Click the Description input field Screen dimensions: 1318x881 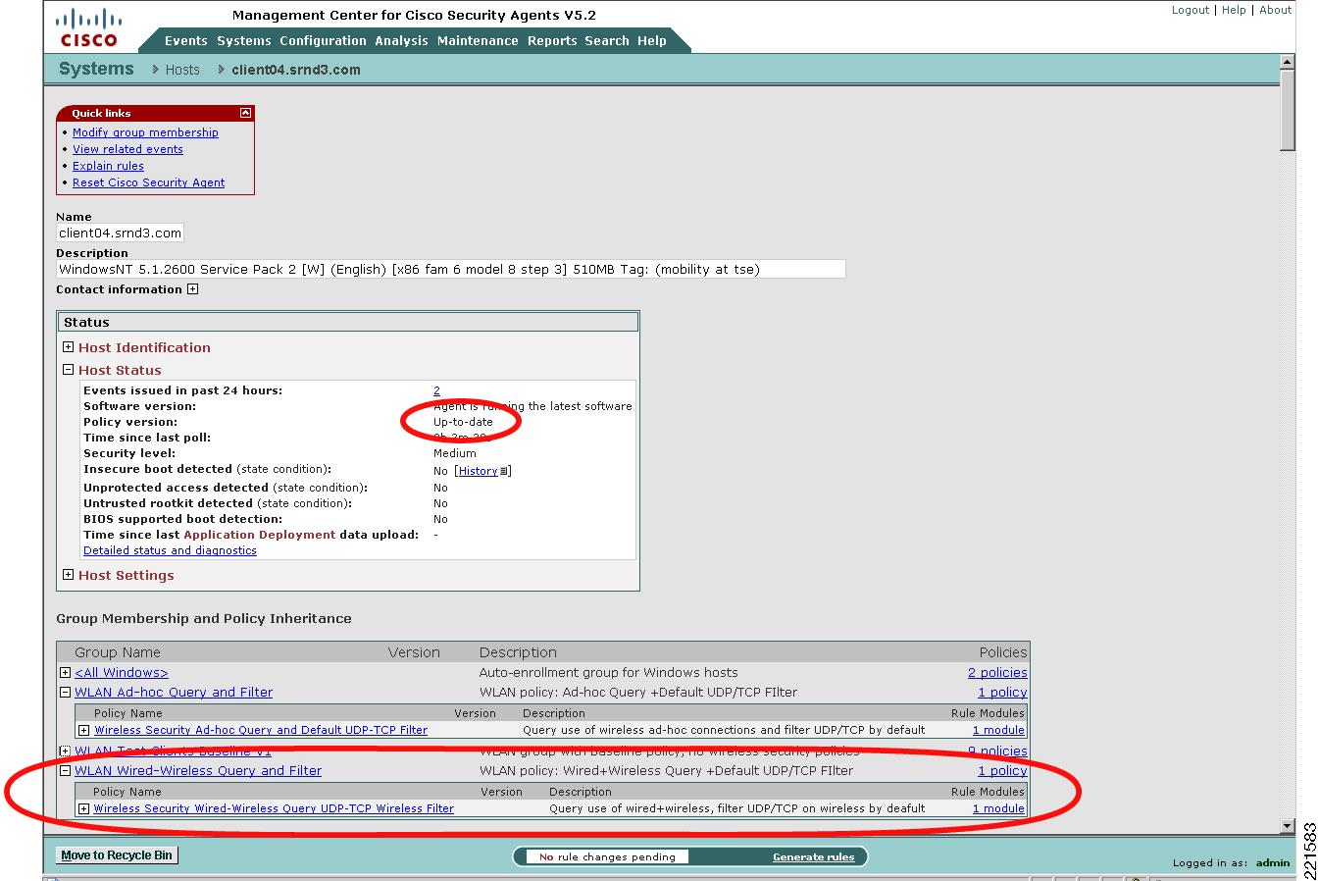tap(450, 269)
